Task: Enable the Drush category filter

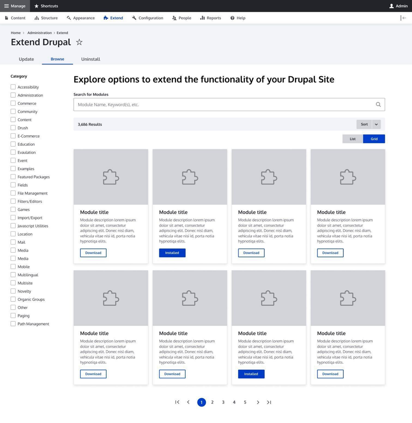Action: click(13, 128)
